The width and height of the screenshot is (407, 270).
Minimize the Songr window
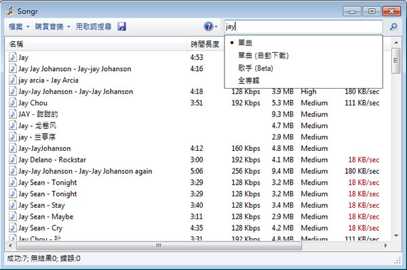pyautogui.click(x=351, y=12)
